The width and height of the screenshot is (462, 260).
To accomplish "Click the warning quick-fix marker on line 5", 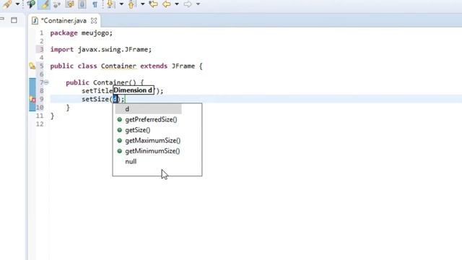I will click(32, 66).
